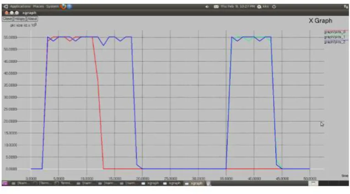Open the volume speaker indicator
Viewport: 350px width, 194px height.
(x=207, y=7)
